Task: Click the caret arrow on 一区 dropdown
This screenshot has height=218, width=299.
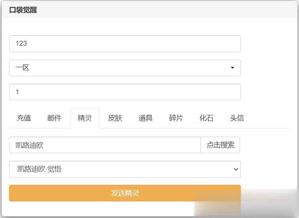Action: 232,68
